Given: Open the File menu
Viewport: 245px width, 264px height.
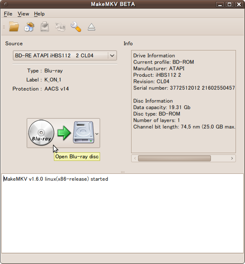Looking at the screenshot, I should (8, 14).
